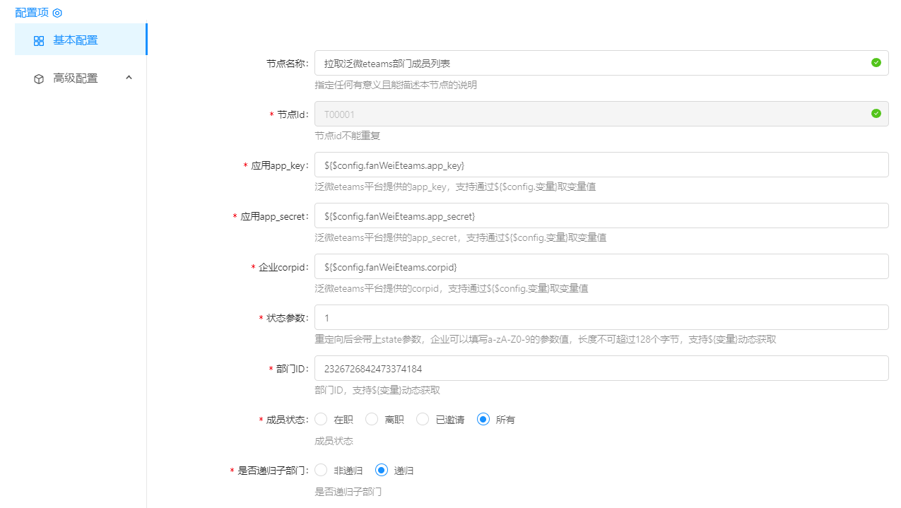
Task: Select 已邀请 member status radio
Action: [423, 419]
